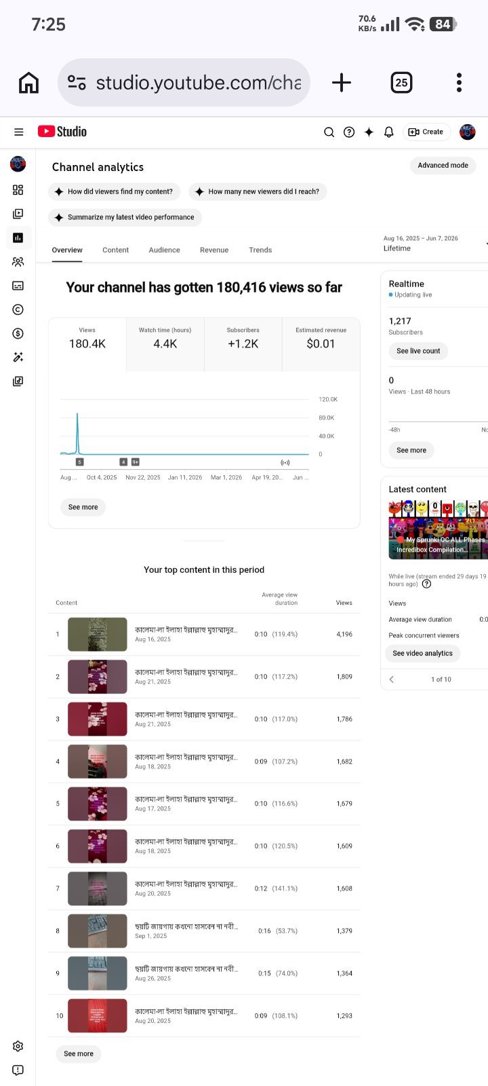Switch to the Revenue tab
The image size is (488, 1086).
[x=214, y=250]
